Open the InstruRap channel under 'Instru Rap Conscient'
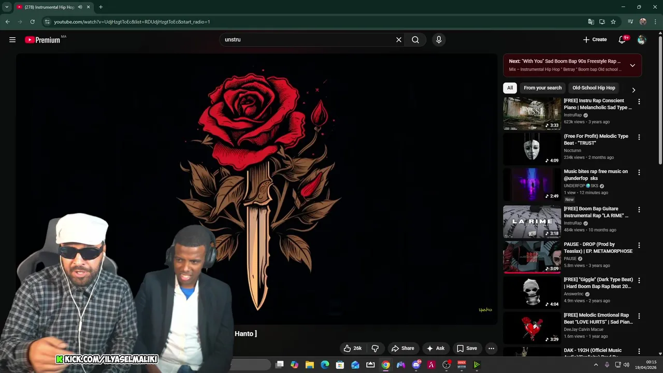 pos(573,115)
